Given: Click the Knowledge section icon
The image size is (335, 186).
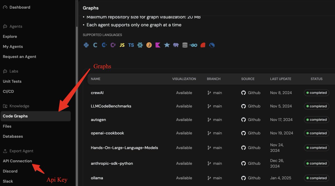Looking at the screenshot, I should 5,106.
